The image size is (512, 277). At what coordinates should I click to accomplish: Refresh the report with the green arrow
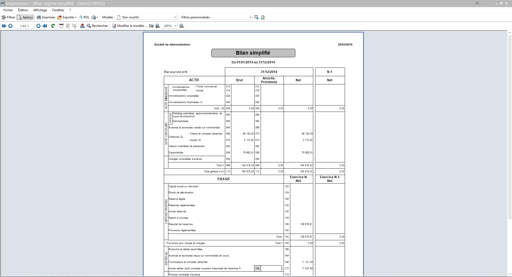coord(53,26)
